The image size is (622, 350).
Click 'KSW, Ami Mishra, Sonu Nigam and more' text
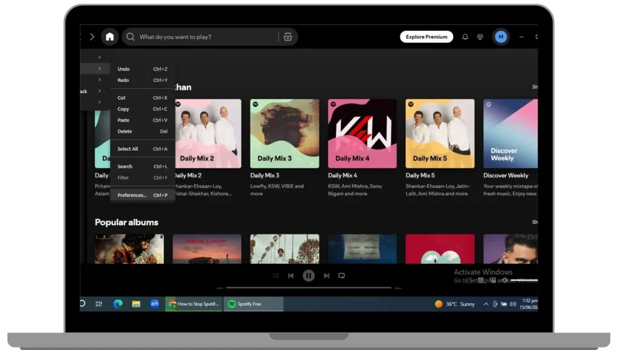pos(355,190)
